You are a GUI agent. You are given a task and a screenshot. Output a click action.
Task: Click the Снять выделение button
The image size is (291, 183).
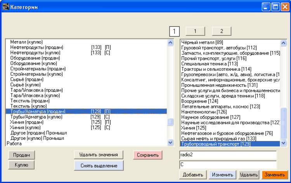click(99, 166)
